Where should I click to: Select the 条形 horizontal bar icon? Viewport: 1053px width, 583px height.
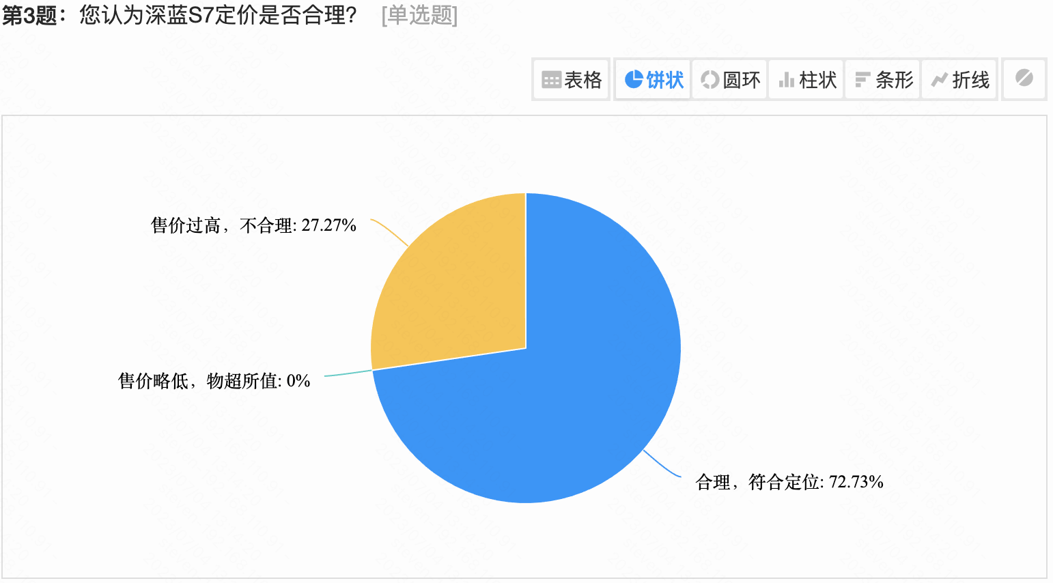883,80
